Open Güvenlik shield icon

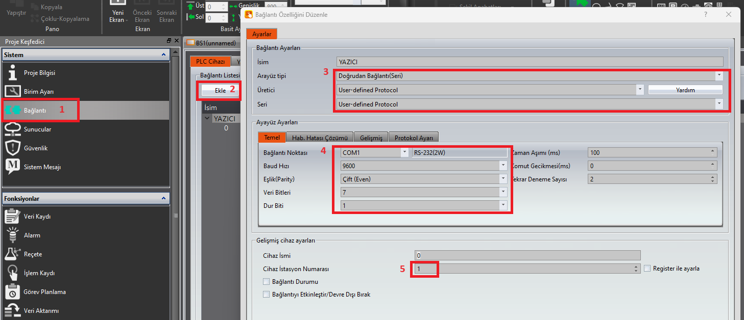click(x=12, y=148)
